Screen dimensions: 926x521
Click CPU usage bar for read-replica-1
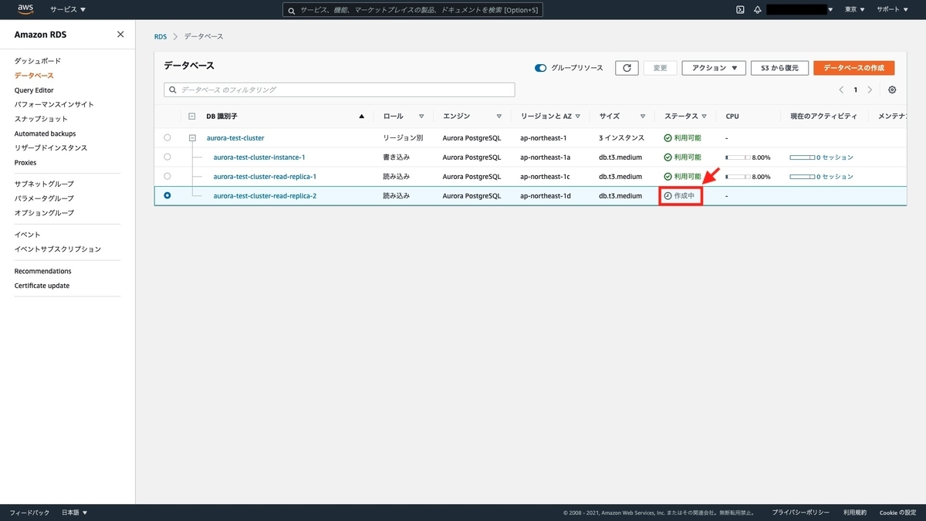tap(738, 177)
